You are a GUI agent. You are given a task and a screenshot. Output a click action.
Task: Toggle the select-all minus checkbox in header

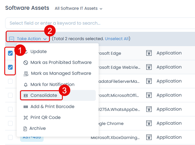[x=11, y=39]
